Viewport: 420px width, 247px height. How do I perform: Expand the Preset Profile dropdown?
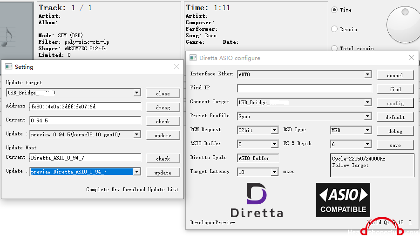tap(368, 116)
